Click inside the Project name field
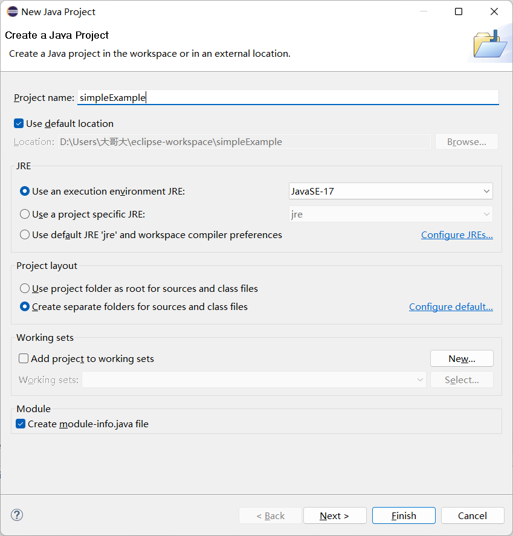This screenshot has width=513, height=536. [x=288, y=98]
